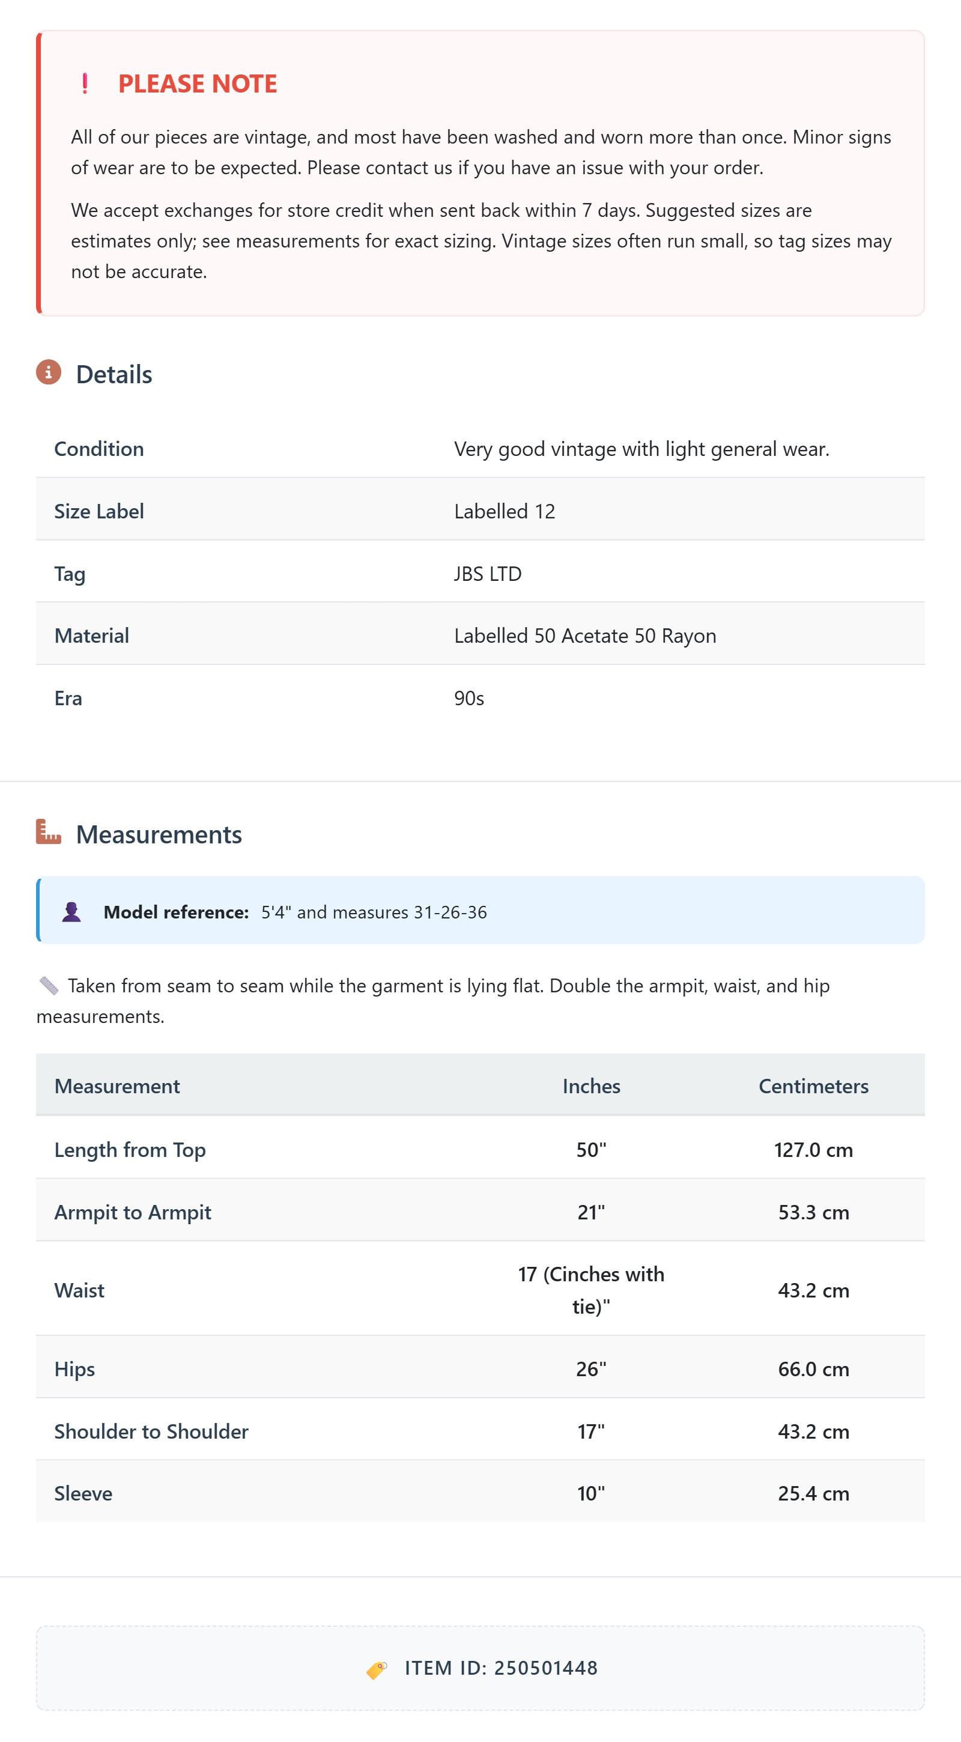Click the yellow tag icon by Item ID

pos(377,1670)
